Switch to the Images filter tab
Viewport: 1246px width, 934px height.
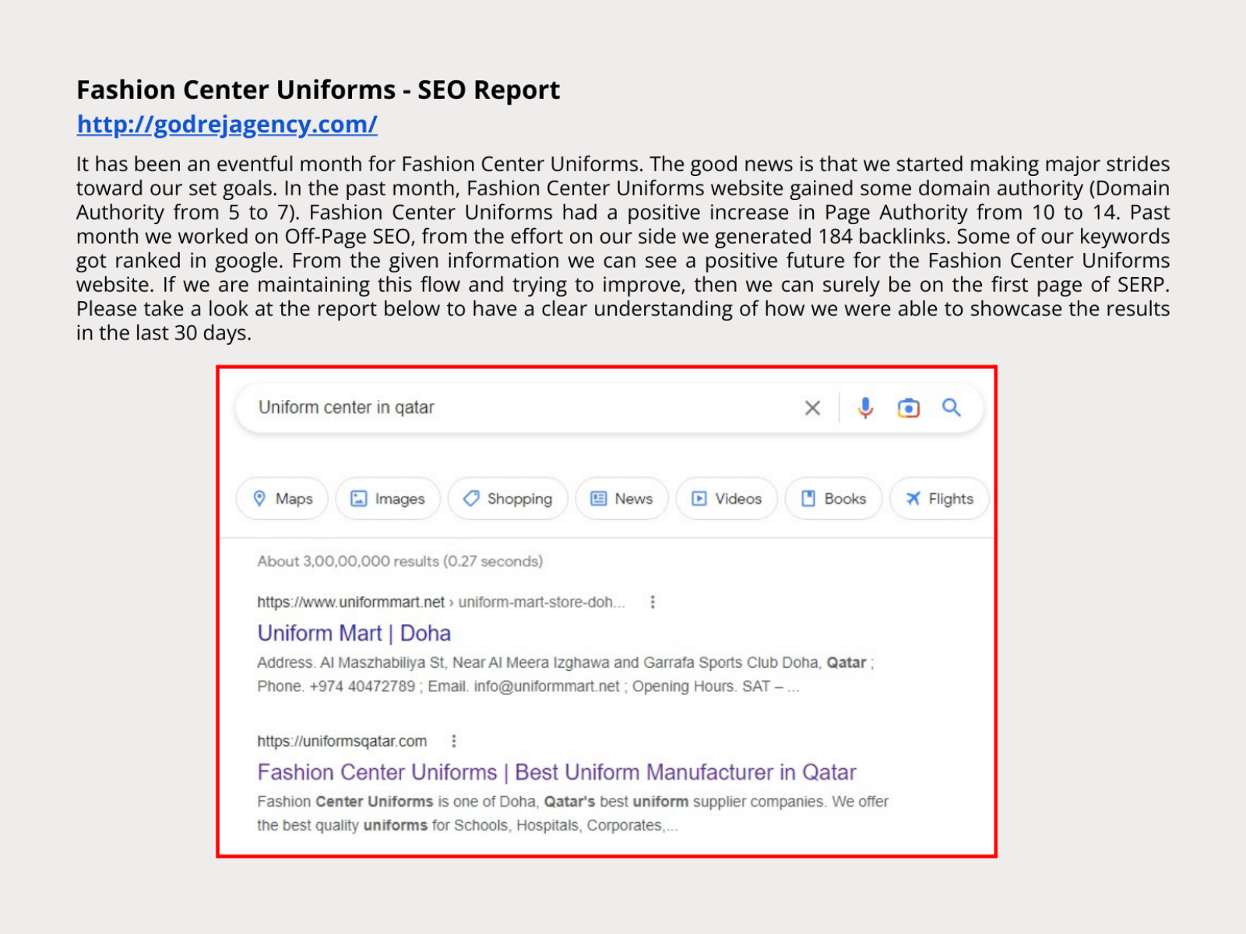pyautogui.click(x=388, y=498)
